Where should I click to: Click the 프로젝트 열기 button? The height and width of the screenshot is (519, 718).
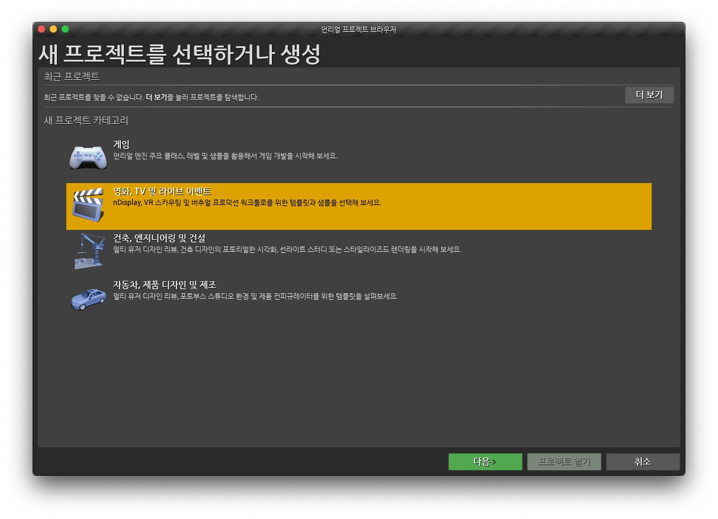pos(564,462)
